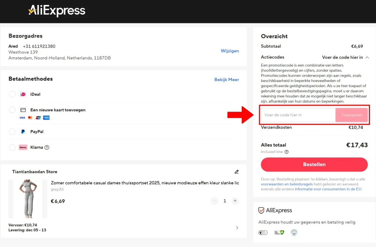
Task: Click the edit pencil icon for store order
Action: pos(237,172)
